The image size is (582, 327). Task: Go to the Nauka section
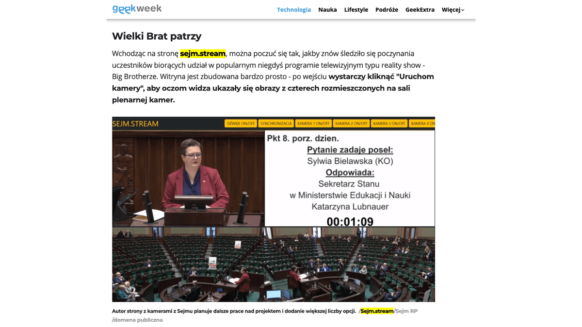tap(327, 10)
